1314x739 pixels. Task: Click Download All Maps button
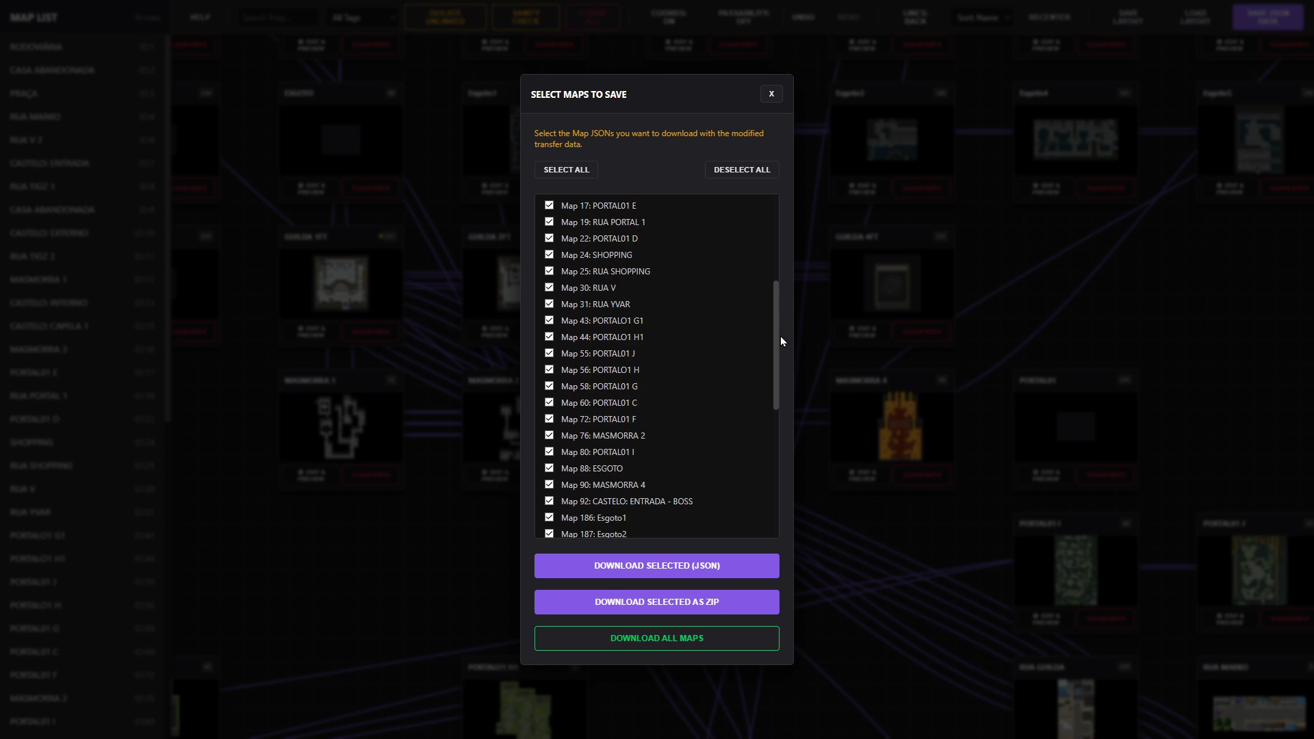pyautogui.click(x=657, y=638)
